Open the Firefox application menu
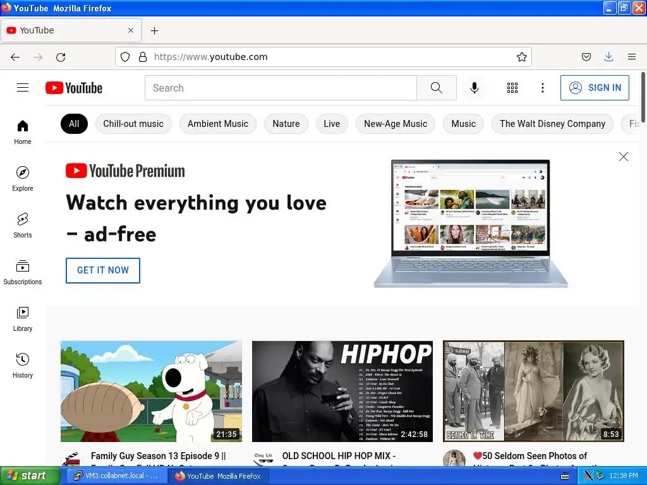647x485 pixels. 632,57
